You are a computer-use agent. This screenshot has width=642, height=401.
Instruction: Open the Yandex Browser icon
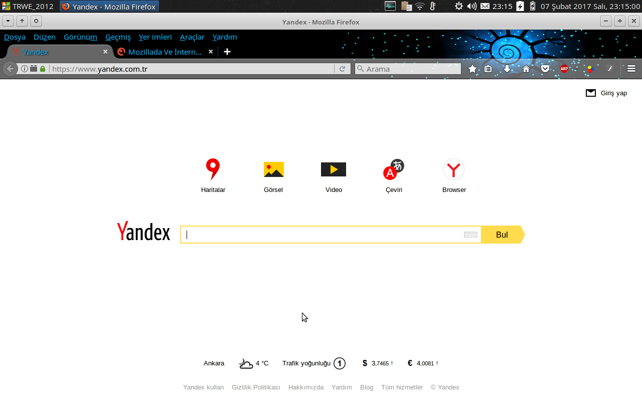(x=454, y=169)
